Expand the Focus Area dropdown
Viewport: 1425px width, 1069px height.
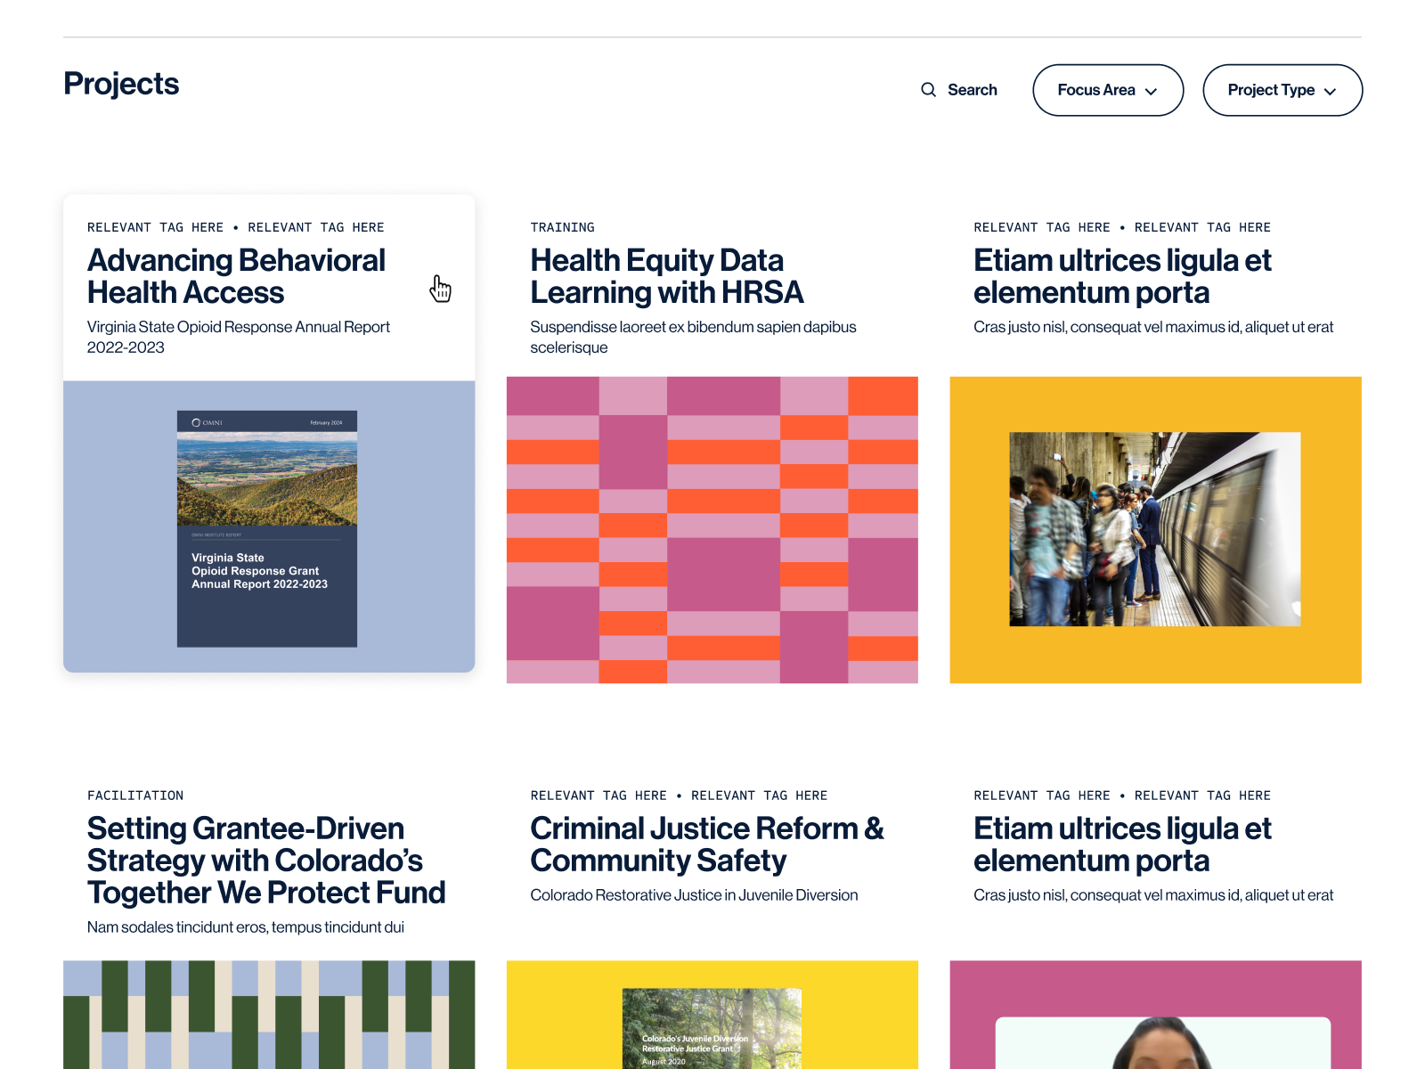1108,90
